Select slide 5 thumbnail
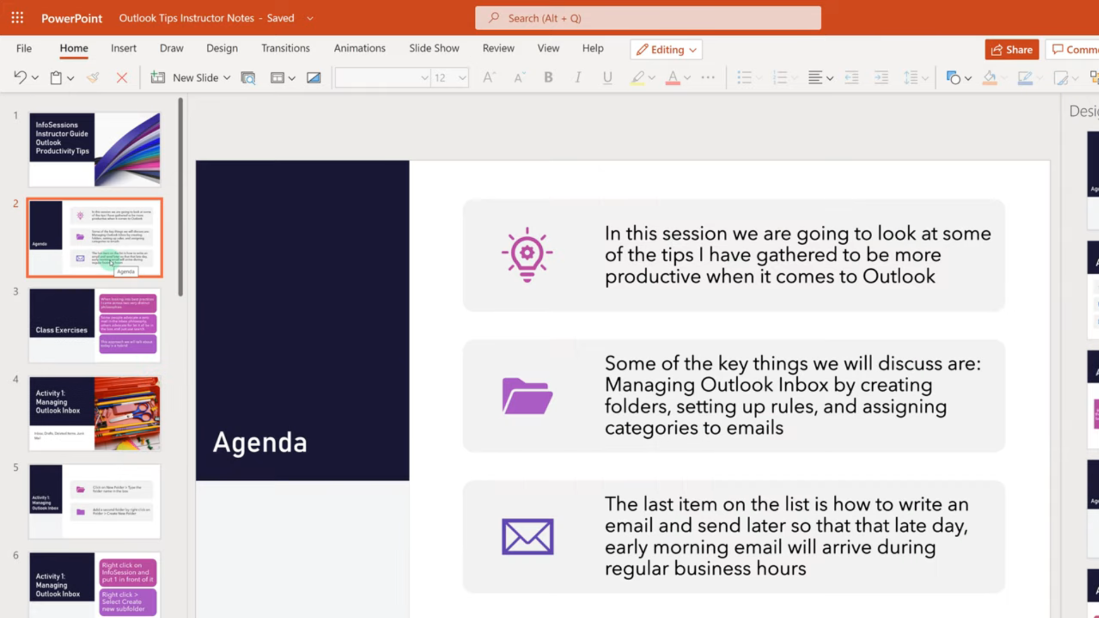Image resolution: width=1099 pixels, height=618 pixels. point(94,501)
